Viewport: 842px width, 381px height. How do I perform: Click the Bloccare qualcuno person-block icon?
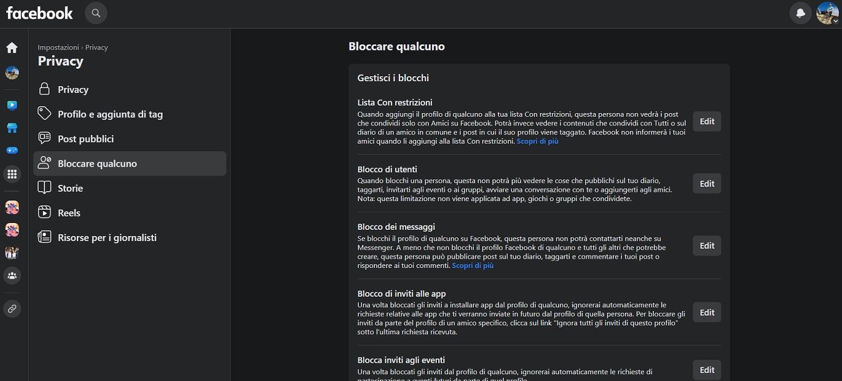coord(44,163)
